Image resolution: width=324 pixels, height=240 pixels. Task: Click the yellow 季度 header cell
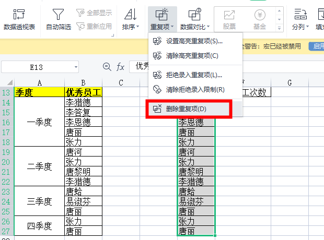click(x=40, y=92)
